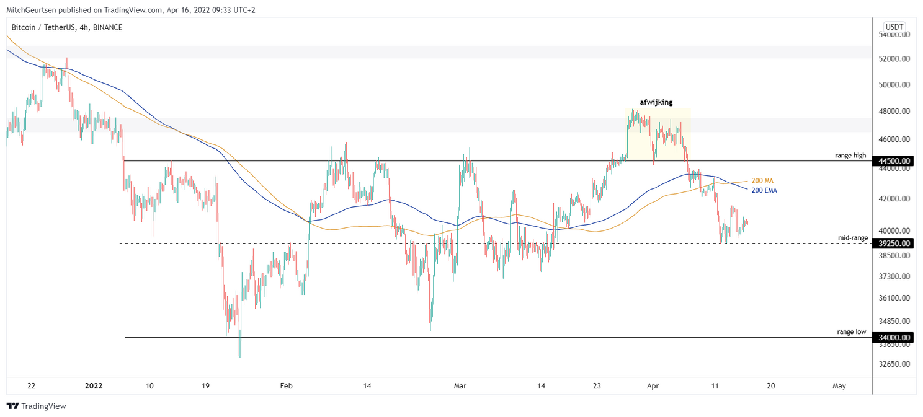Click the 50000.00 price axis value
Screen dimensions: 923x417
click(896, 84)
